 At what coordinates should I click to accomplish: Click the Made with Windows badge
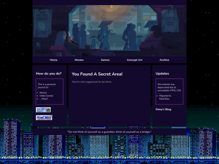43,110
